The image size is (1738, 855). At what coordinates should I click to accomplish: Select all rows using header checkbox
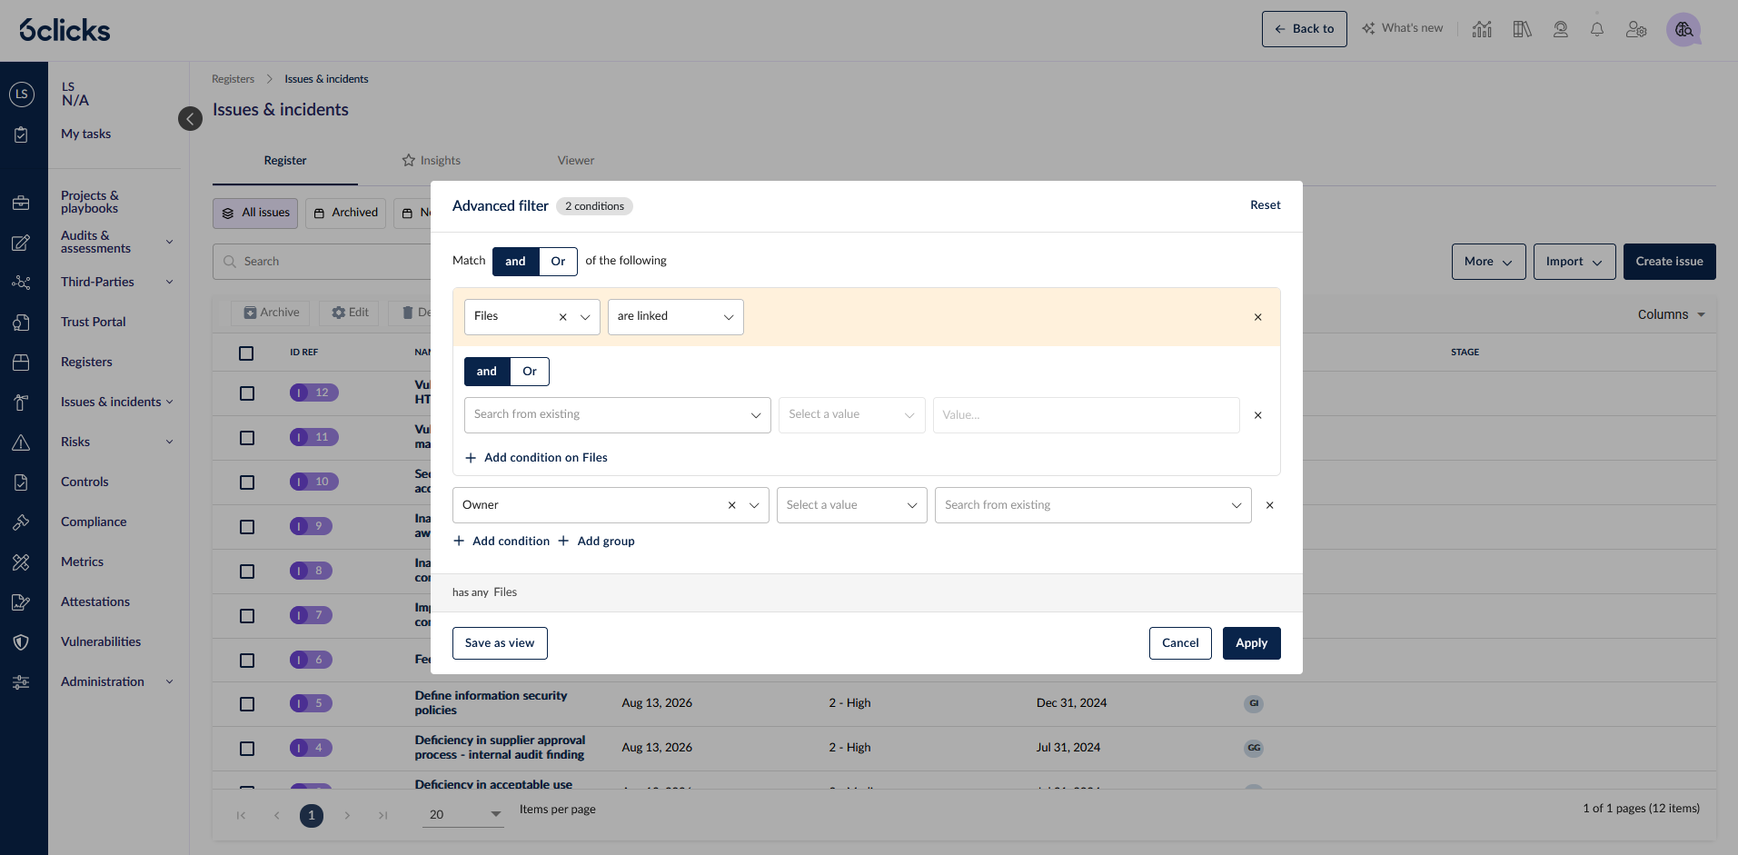tap(246, 353)
